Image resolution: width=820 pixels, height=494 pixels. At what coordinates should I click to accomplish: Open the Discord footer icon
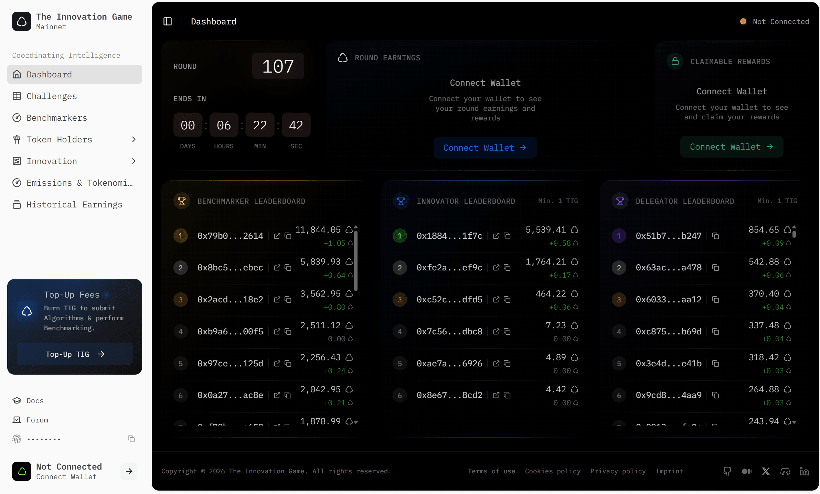click(x=785, y=471)
